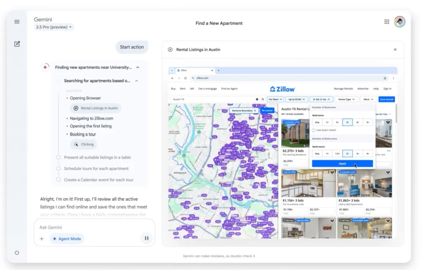
Task: Open the Google apps grid
Action: (387, 22)
